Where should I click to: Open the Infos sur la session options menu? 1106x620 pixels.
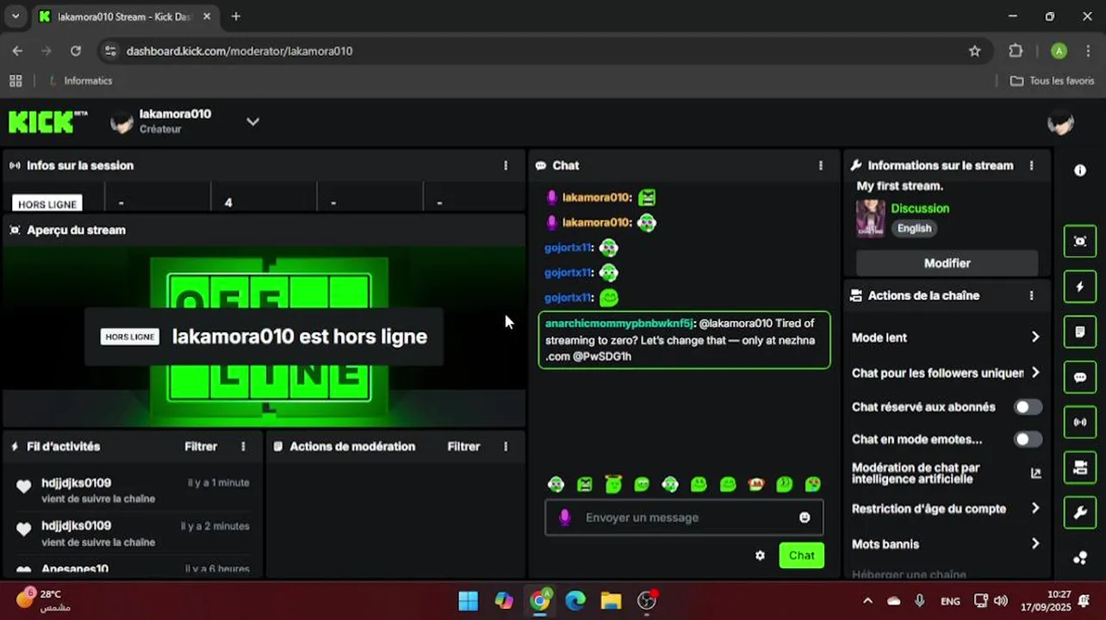(506, 165)
